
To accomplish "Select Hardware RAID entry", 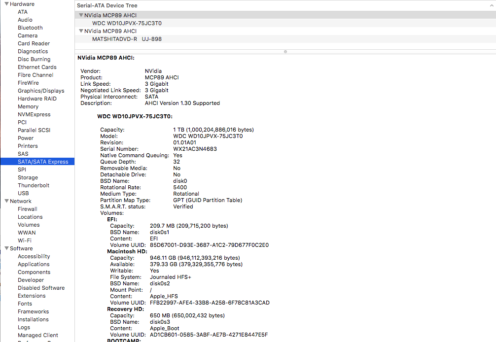I will point(37,99).
